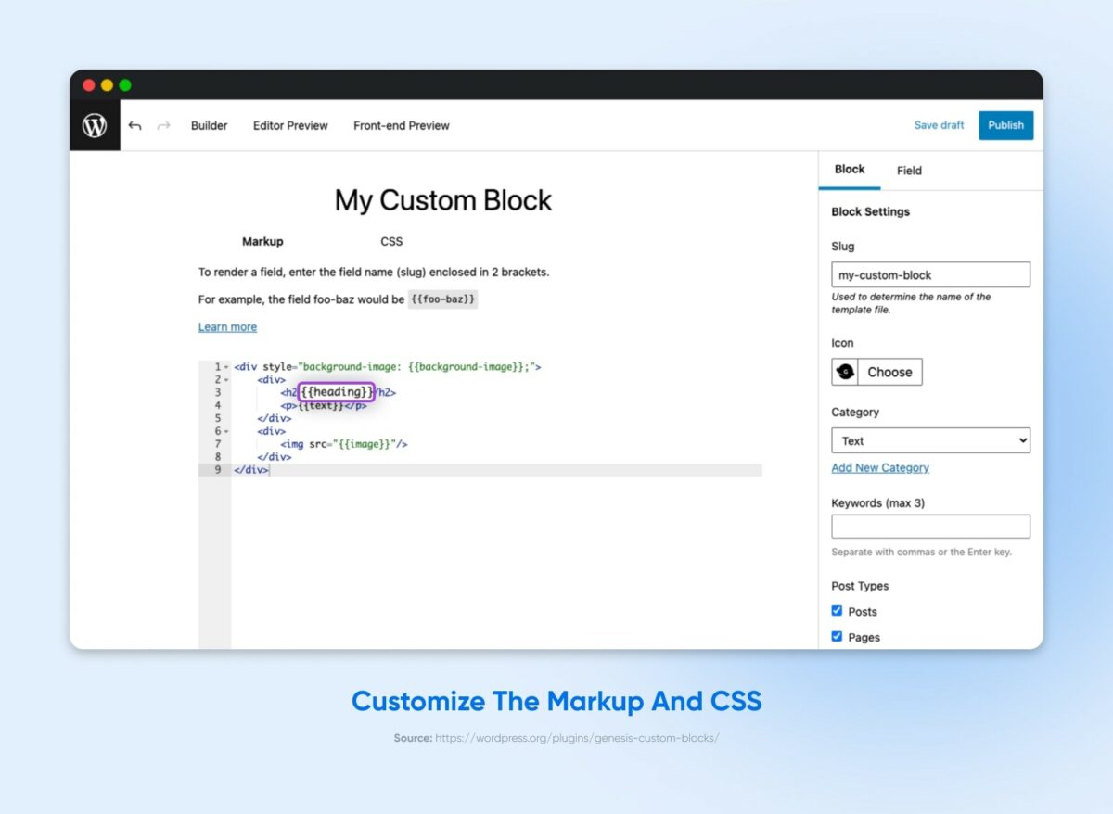Open Front-end Preview
Screen dimensions: 1113x814
click(401, 125)
